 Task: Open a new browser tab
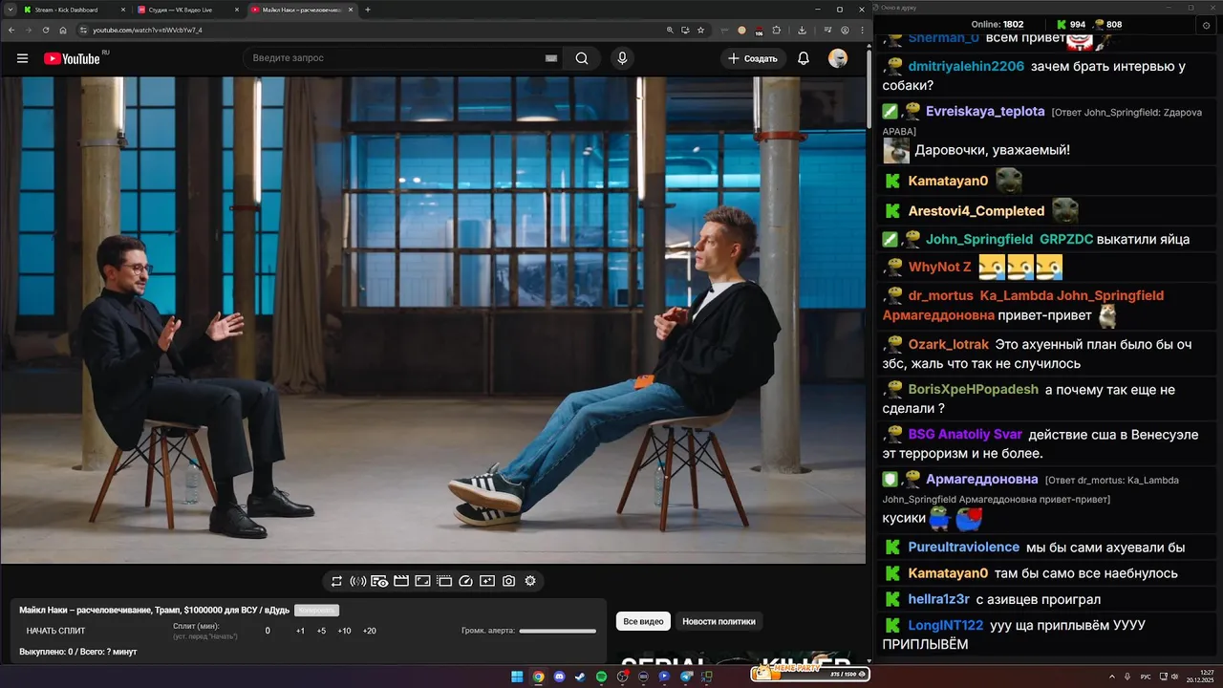(x=368, y=10)
